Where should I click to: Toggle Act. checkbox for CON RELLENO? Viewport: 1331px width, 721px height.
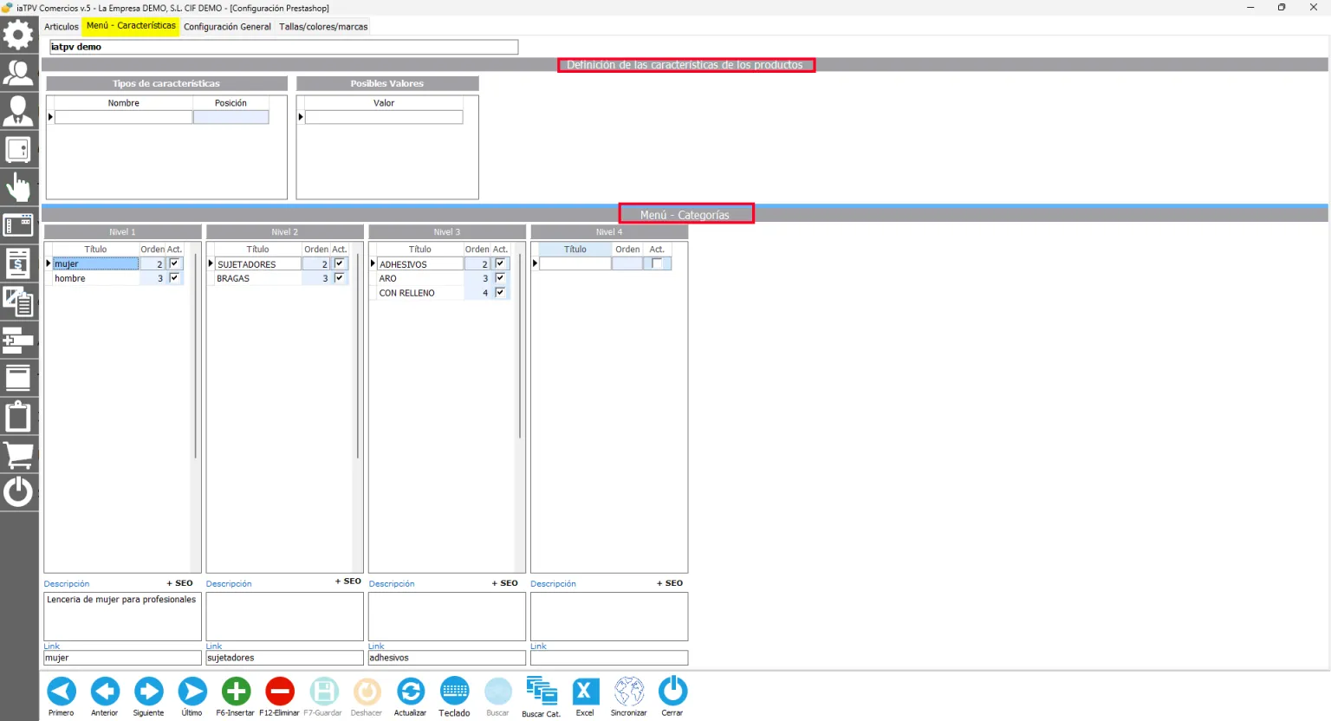click(x=500, y=293)
